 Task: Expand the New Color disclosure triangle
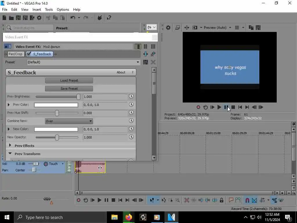pos(8,129)
